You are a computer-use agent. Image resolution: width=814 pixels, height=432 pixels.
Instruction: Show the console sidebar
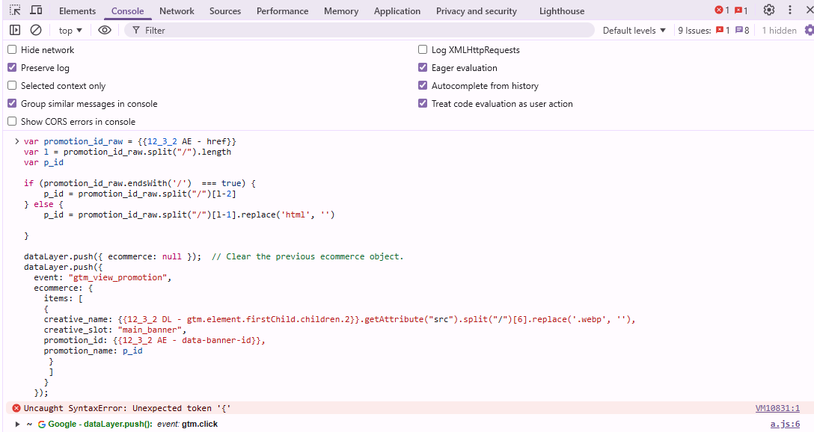pos(15,30)
